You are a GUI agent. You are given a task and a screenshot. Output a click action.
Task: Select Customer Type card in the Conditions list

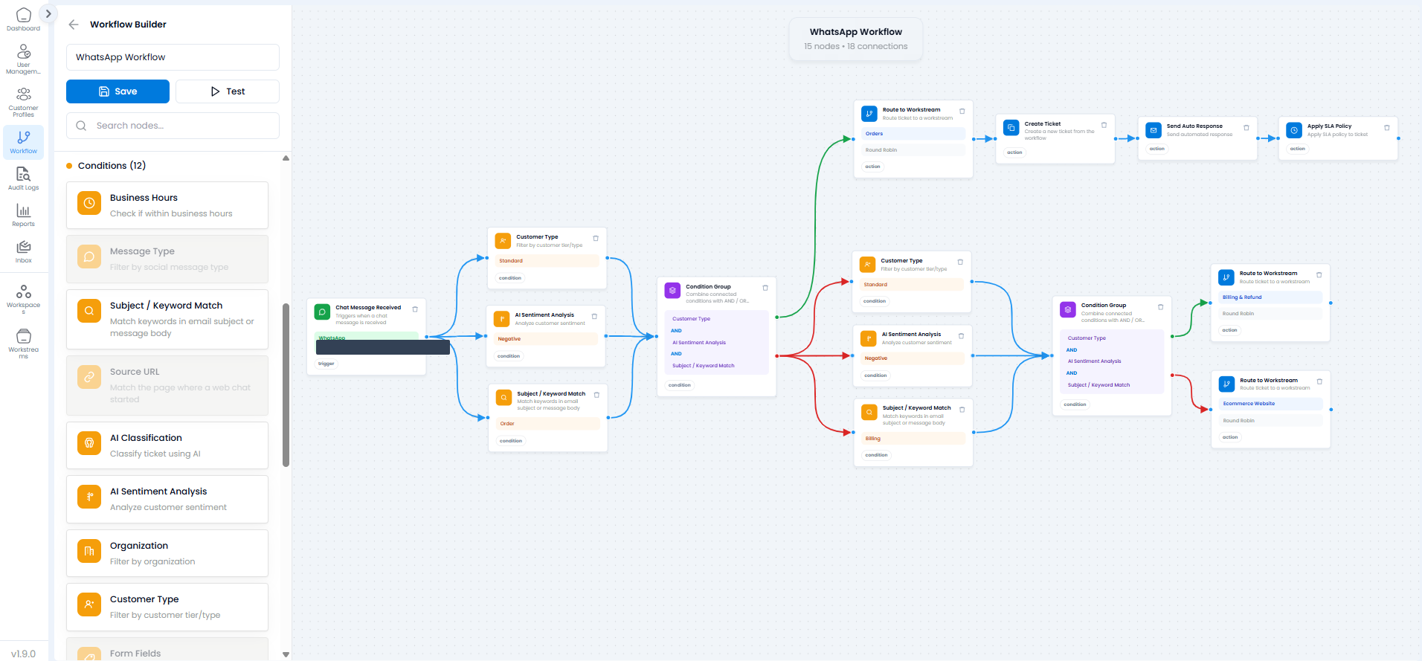pos(167,607)
